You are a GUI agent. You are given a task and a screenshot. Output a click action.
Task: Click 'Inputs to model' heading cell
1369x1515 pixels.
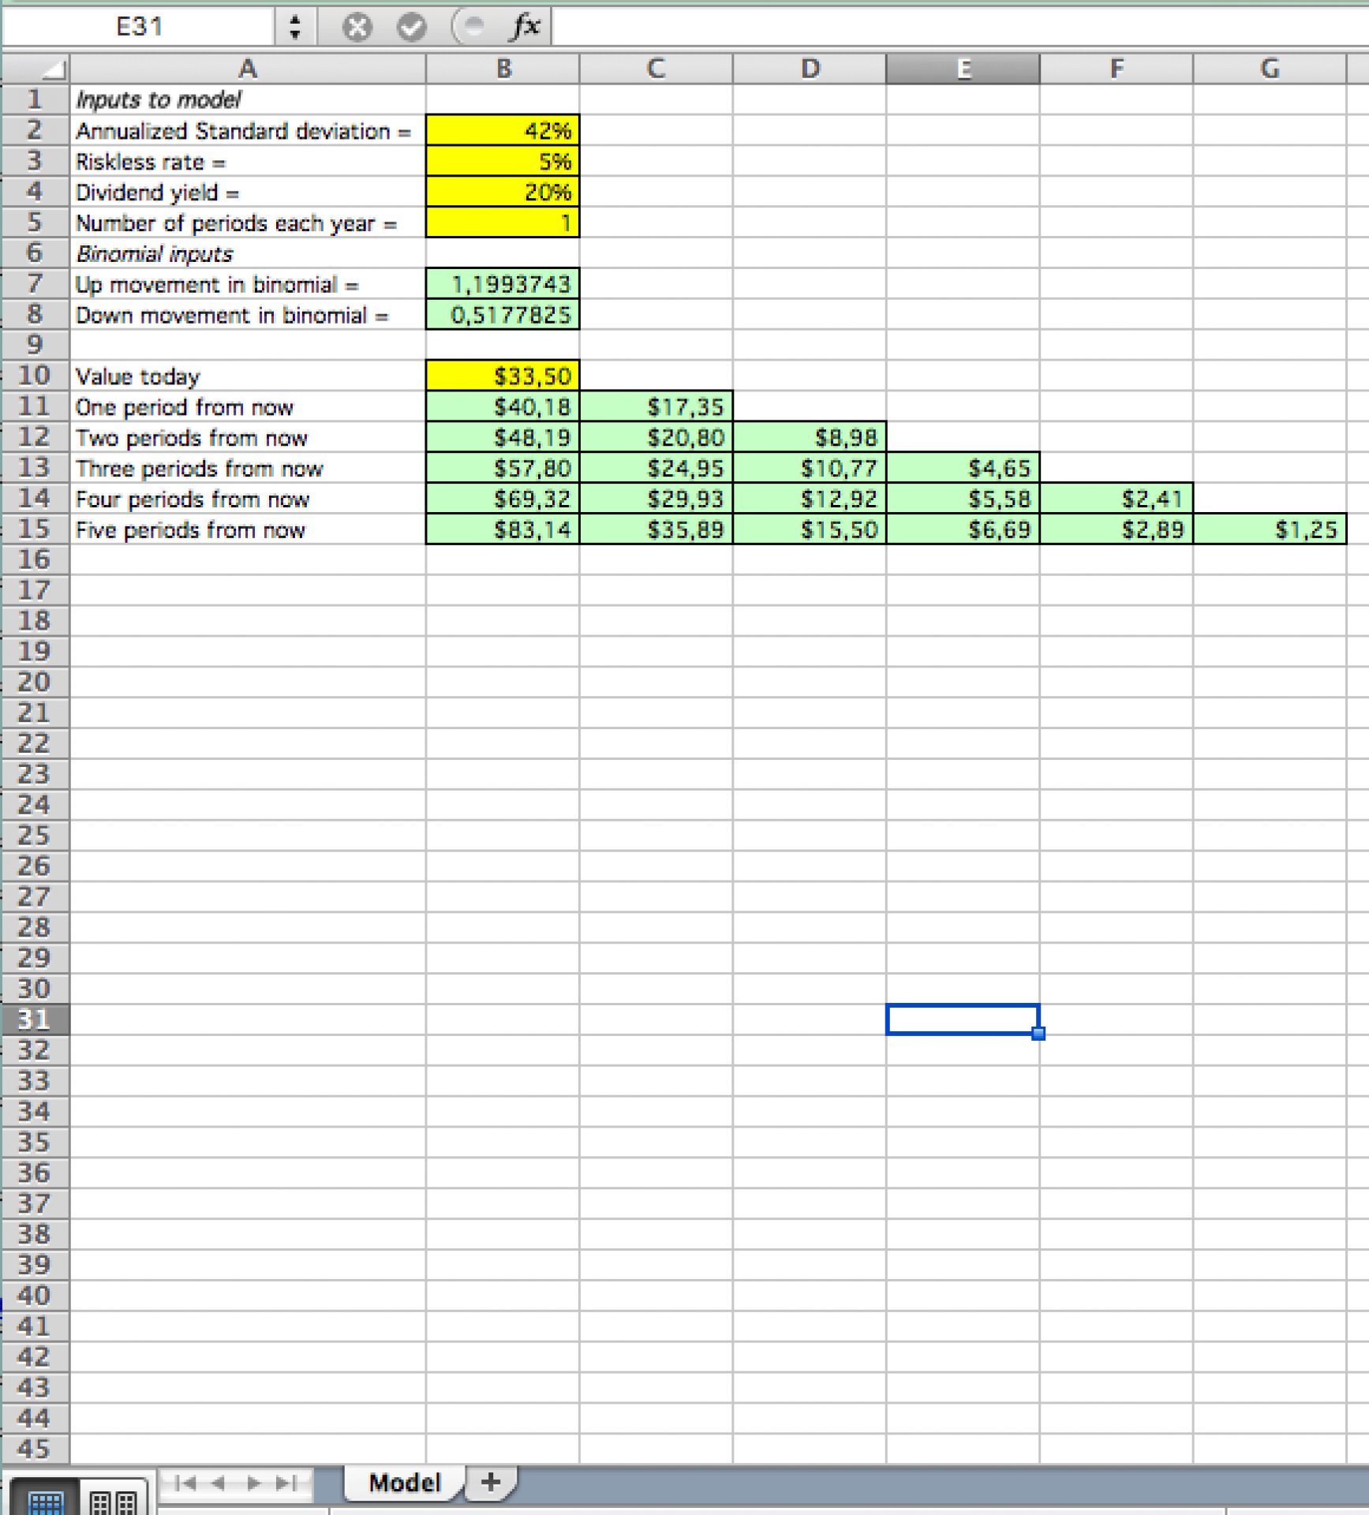(248, 99)
